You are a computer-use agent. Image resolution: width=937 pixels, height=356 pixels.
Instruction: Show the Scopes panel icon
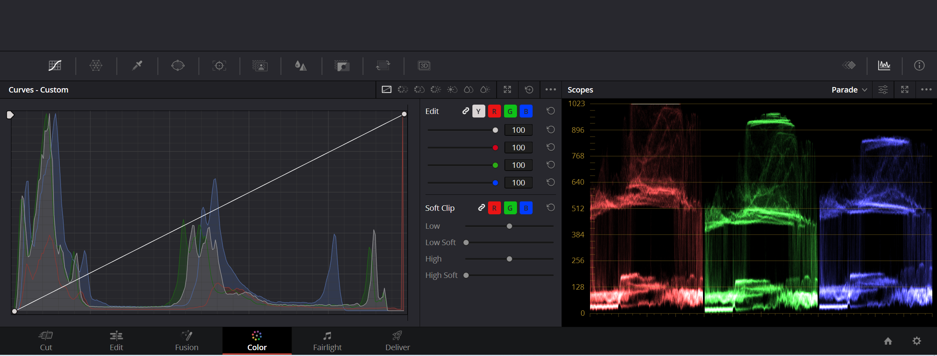coord(884,65)
